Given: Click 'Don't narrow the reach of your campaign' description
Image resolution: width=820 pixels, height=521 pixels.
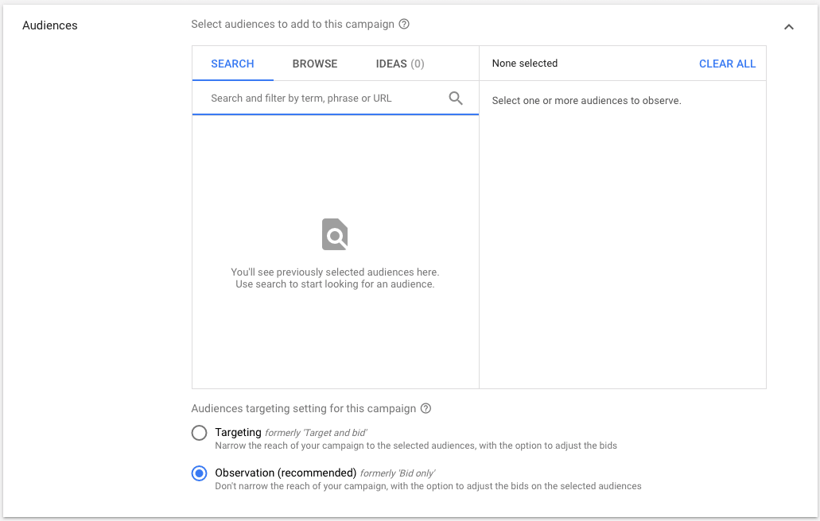Looking at the screenshot, I should click(x=428, y=486).
